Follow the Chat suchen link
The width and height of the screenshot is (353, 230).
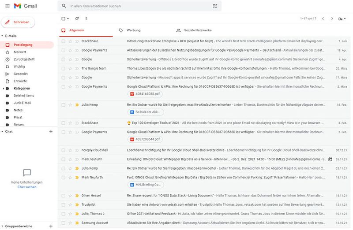pos(27,187)
